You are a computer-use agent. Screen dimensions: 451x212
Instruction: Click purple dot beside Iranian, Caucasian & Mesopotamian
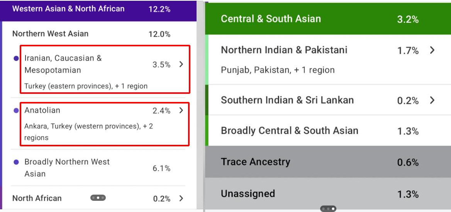point(16,58)
